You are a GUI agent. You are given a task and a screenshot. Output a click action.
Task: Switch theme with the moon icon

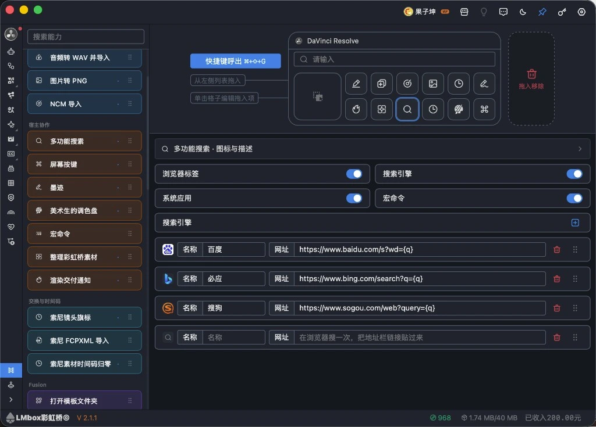coord(523,12)
